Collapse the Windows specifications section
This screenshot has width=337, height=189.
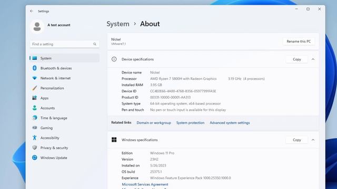tap(313, 140)
